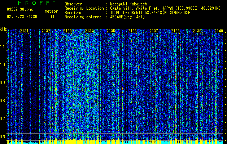This screenshot has height=144, width=227.
Task: Click the 2140 time marker
Action: click(219, 31)
